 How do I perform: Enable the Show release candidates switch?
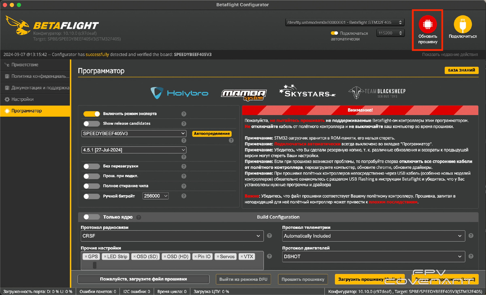click(92, 124)
